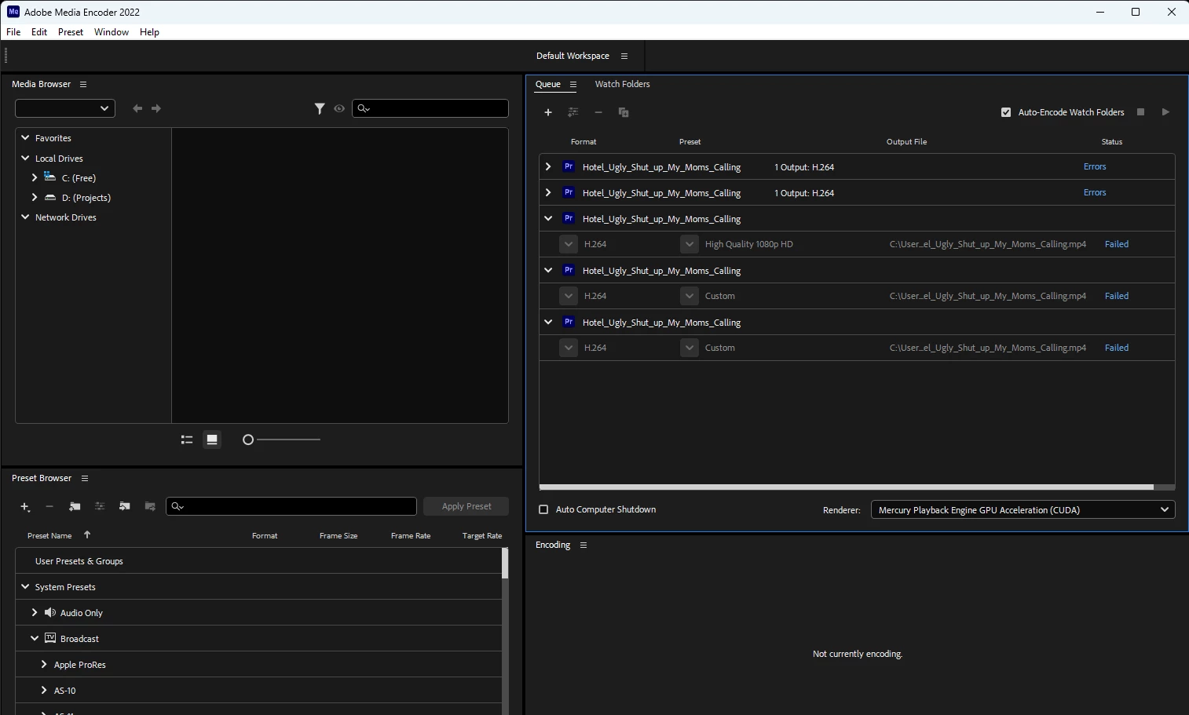This screenshot has width=1189, height=715.
Task: Click the Adobe Media Encoder app icon
Action: coord(13,12)
